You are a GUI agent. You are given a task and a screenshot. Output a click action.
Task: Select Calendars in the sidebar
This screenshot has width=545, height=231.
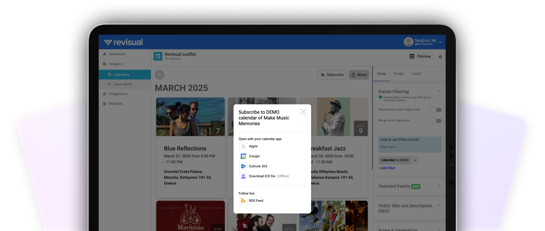click(125, 74)
